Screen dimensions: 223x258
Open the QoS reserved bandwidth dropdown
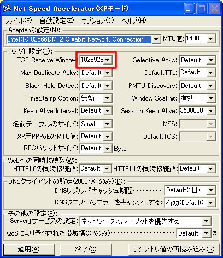coord(206,233)
